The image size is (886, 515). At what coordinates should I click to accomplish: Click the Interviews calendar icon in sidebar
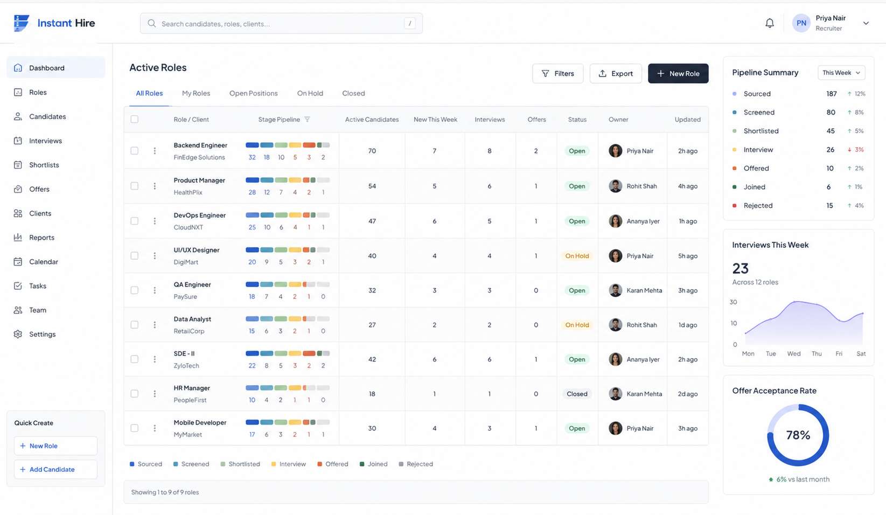18,141
